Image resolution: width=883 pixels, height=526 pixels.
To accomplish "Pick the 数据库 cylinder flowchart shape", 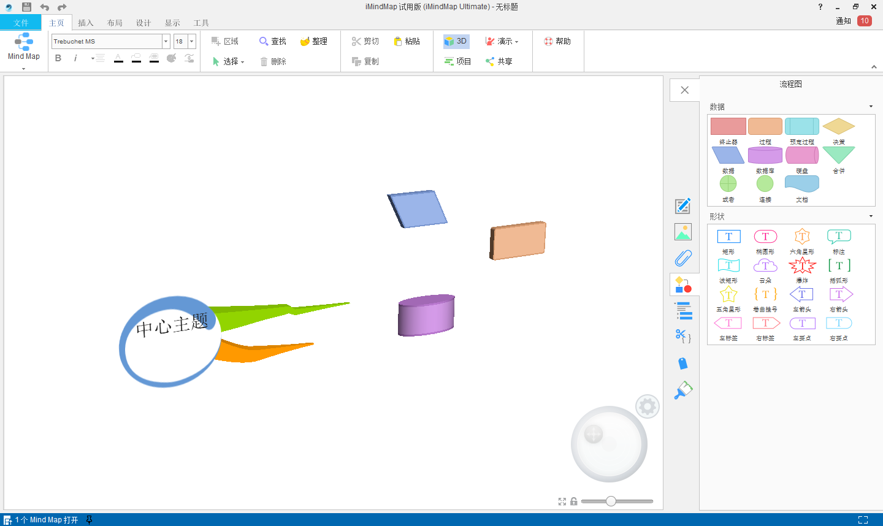I will 765,156.
